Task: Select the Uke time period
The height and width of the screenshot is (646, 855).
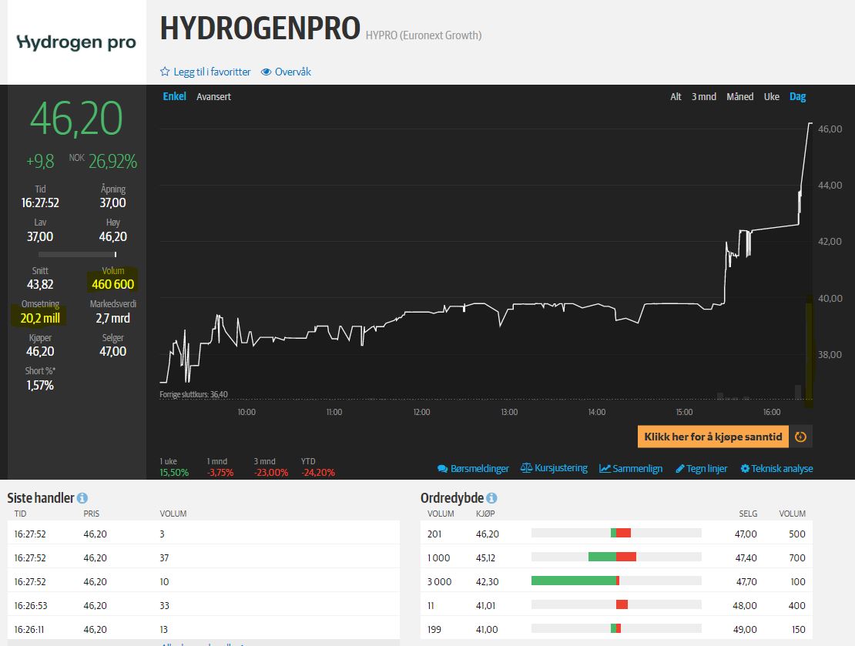Action: [772, 96]
